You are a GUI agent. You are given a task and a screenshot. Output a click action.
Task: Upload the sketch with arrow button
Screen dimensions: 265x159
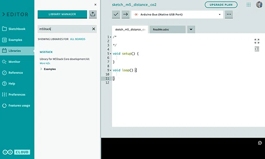[126, 15]
